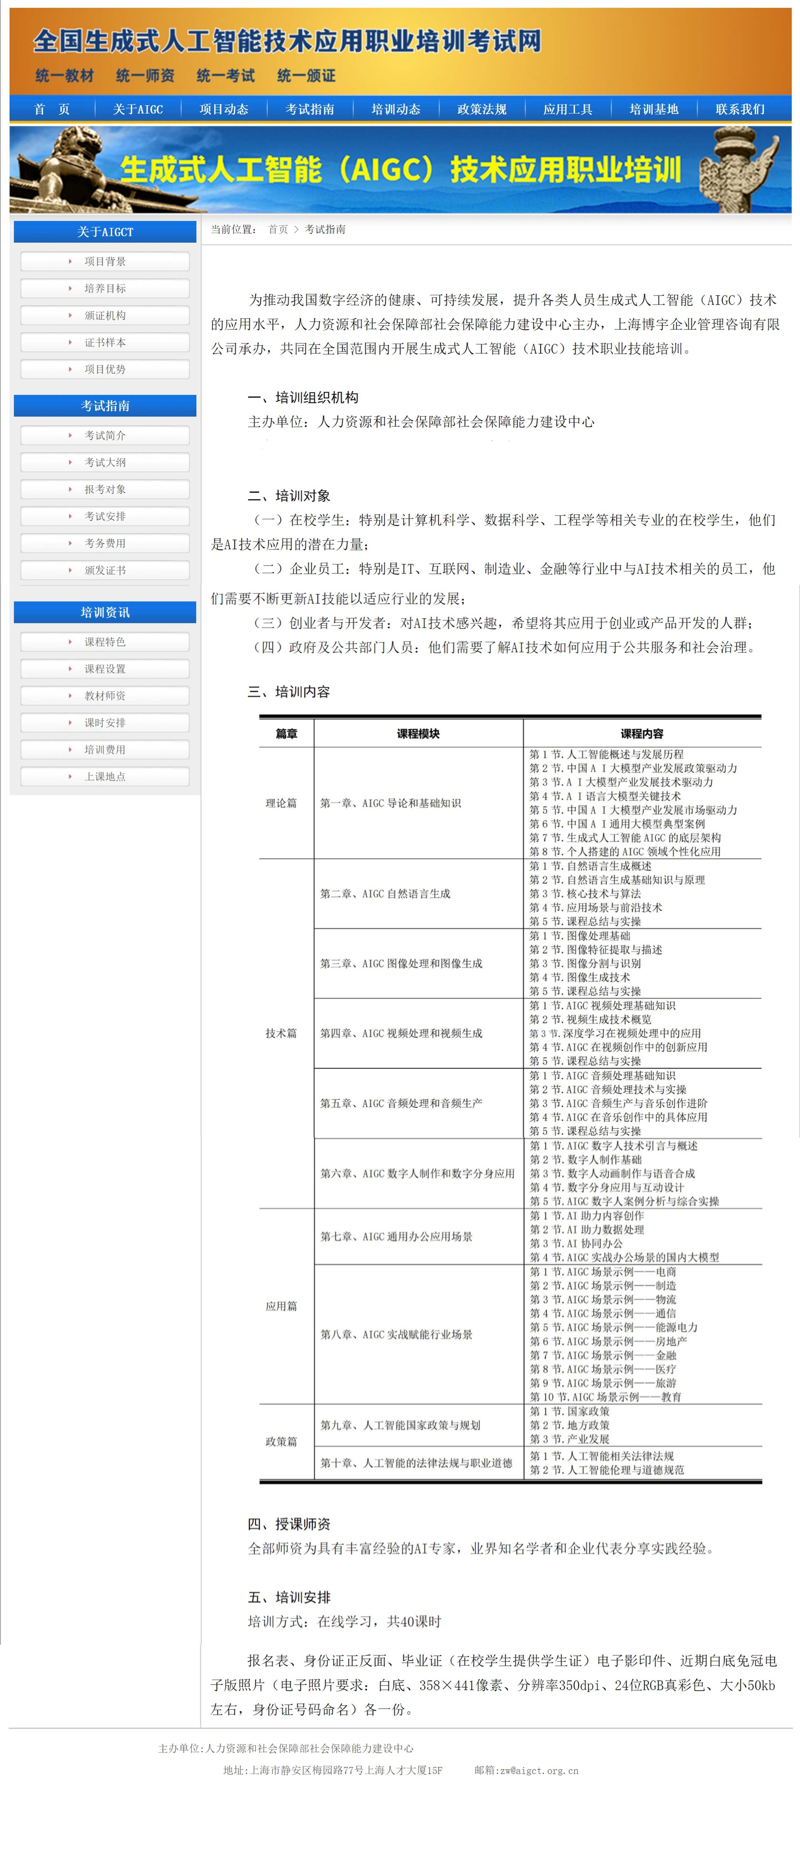The width and height of the screenshot is (800, 1849).
Task: Select 课程设置 sidebar link
Action: coord(105,669)
